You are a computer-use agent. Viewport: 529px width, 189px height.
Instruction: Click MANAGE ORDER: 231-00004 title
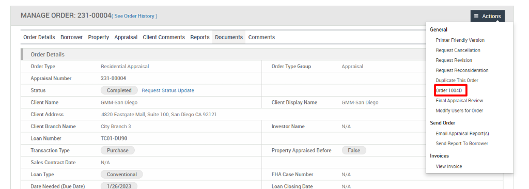coord(66,16)
